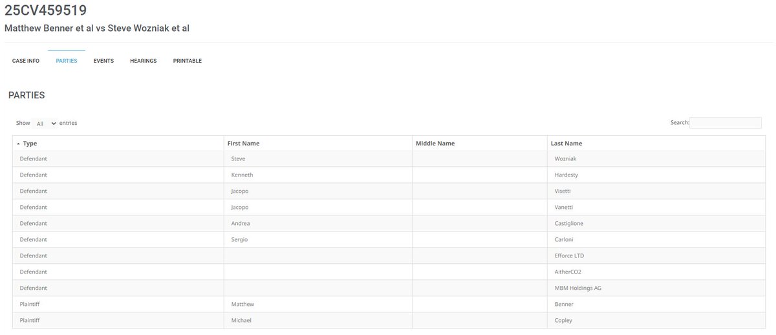Click the case number 25CV459519 heading

coord(45,10)
